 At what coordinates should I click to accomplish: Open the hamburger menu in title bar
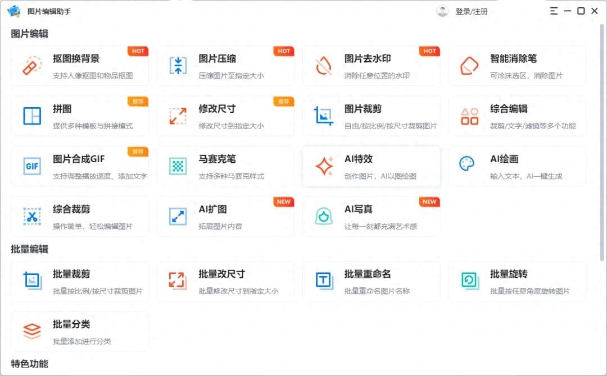554,11
